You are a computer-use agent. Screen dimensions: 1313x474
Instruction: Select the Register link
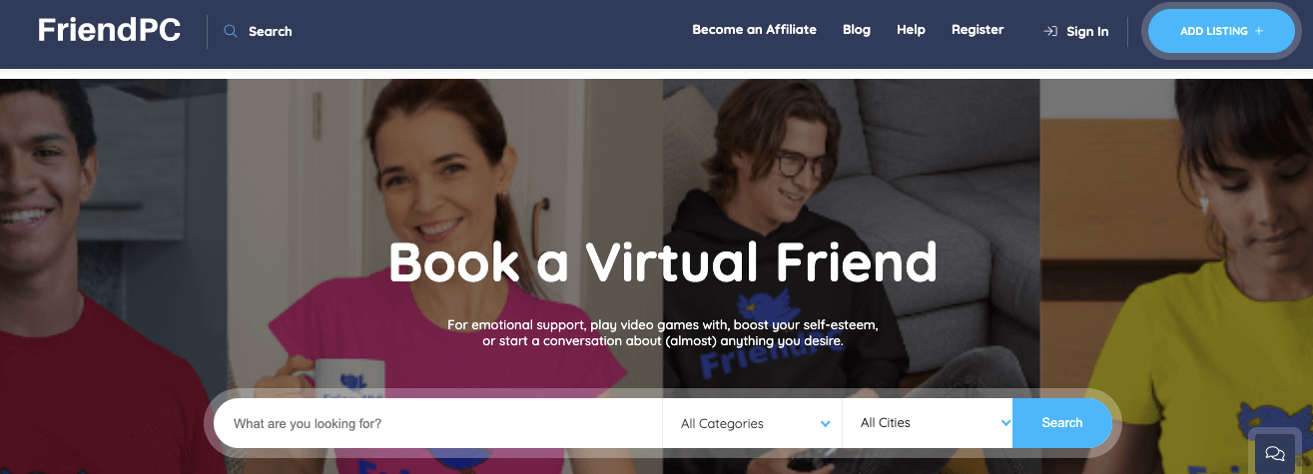click(978, 30)
